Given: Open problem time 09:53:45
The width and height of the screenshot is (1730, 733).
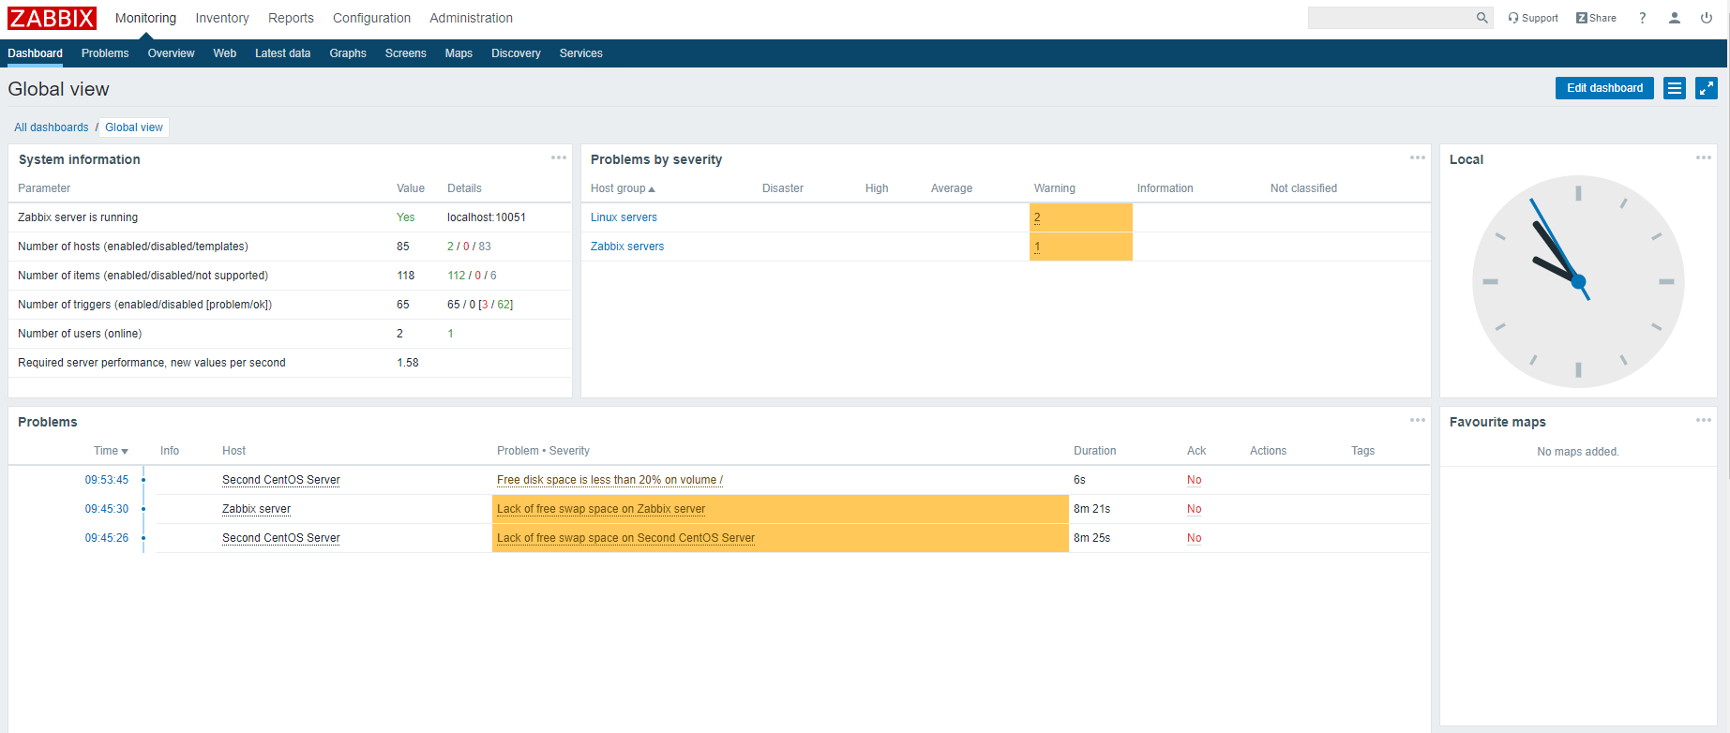Looking at the screenshot, I should [107, 480].
